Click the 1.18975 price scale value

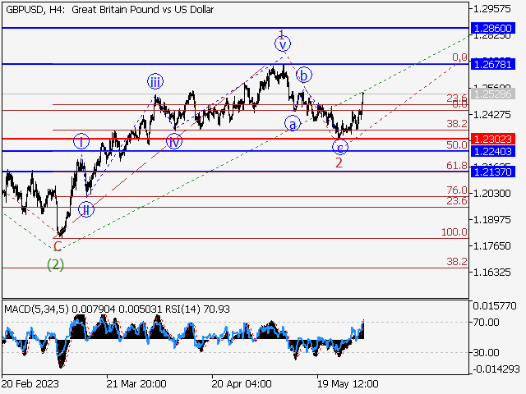pos(491,220)
